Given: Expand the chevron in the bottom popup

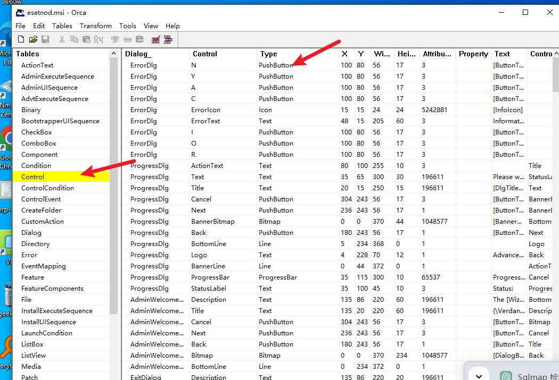Looking at the screenshot, I should coord(479,376).
